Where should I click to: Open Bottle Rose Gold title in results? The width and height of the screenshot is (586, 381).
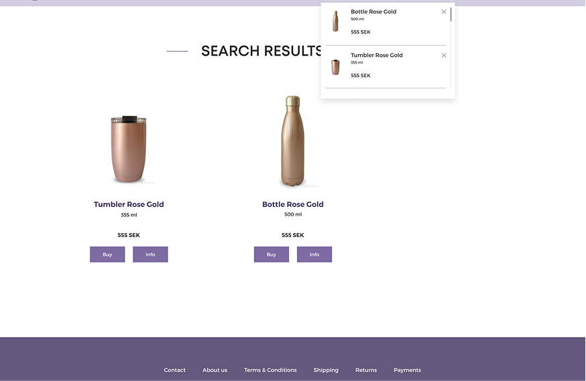tap(292, 204)
